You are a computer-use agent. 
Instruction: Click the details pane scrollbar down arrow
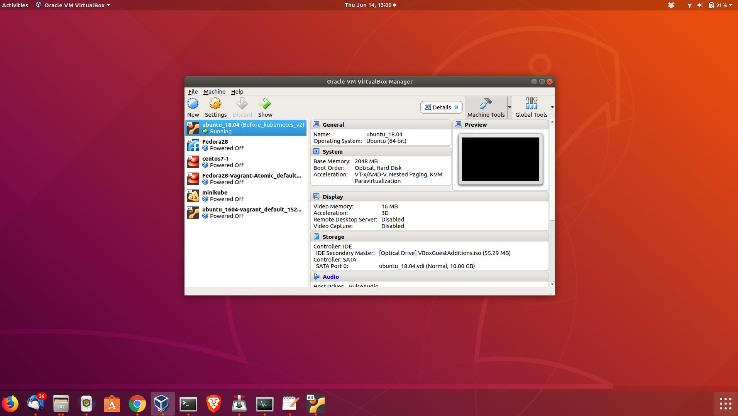pos(552,284)
